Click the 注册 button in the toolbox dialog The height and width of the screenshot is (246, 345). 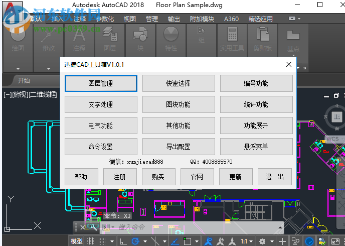120,177
